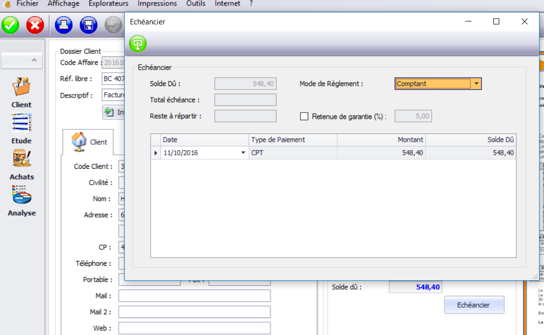Open the Impressions menu
The height and width of the screenshot is (335, 544).
pyautogui.click(x=157, y=4)
